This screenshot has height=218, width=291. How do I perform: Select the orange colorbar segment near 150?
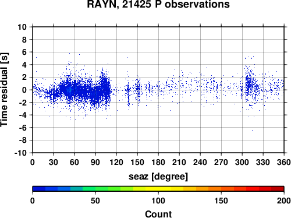221,188
